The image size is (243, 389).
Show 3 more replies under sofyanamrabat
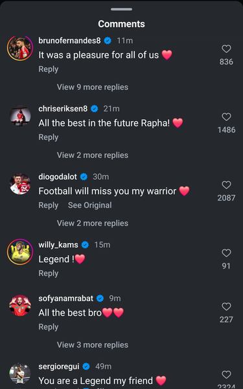[93, 344]
